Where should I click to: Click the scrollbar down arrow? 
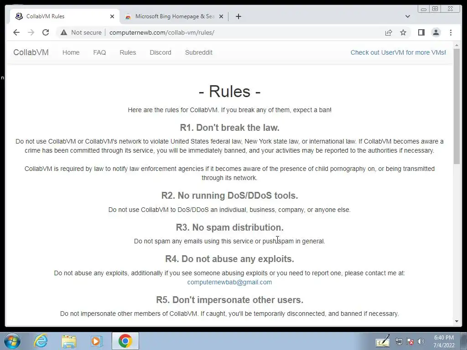[457, 321]
